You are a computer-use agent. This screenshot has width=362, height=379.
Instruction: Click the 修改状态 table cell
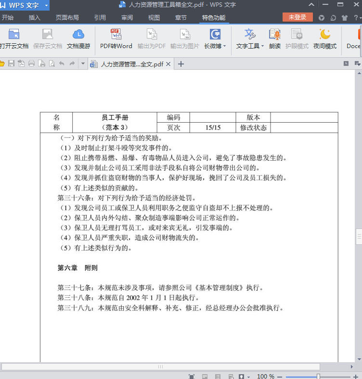[253, 127]
